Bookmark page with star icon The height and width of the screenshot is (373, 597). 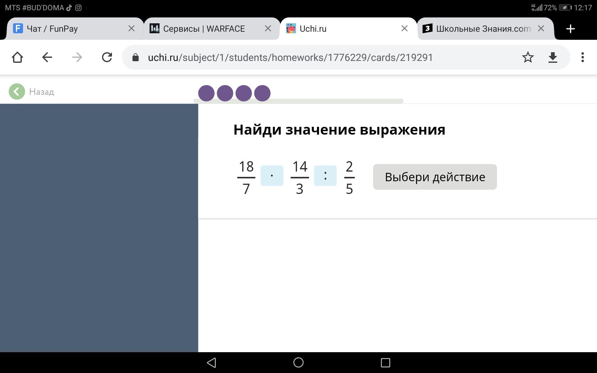[528, 57]
